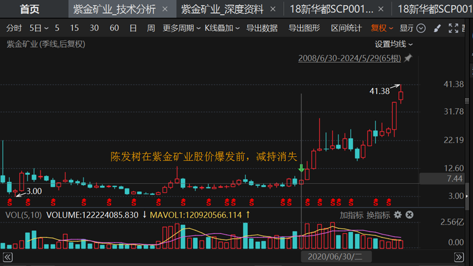Image resolution: width=473 pixels, height=266 pixels.
Task: Select the 15-minute period
Action: [x=74, y=28]
